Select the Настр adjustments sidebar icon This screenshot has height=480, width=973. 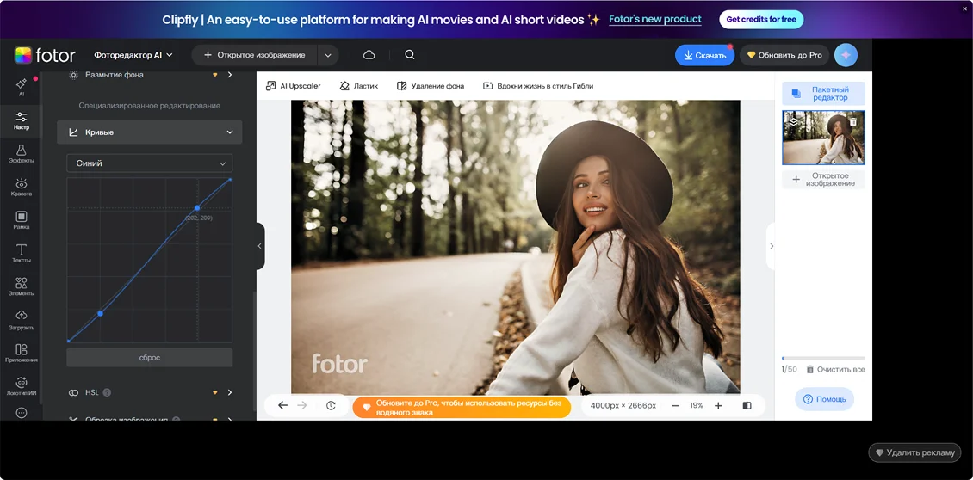click(x=22, y=121)
